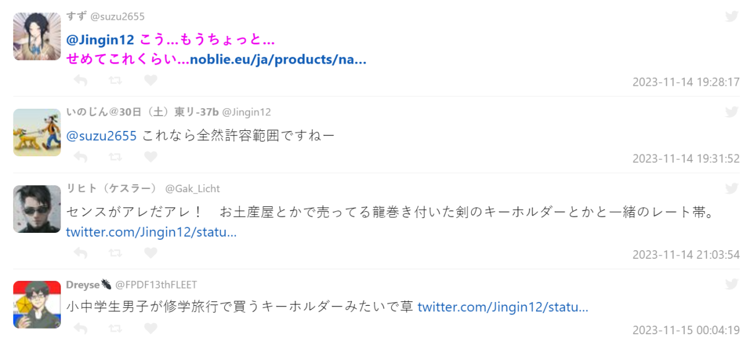The height and width of the screenshot is (349, 743).
Task: Retweet Gak_Licht's tweet
Action: (x=115, y=253)
